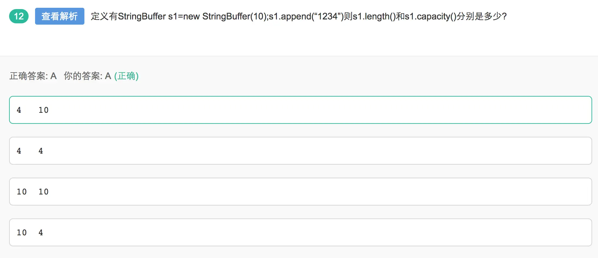Click the first 10 in option "10 10"
This screenshot has width=598, height=258.
point(22,192)
